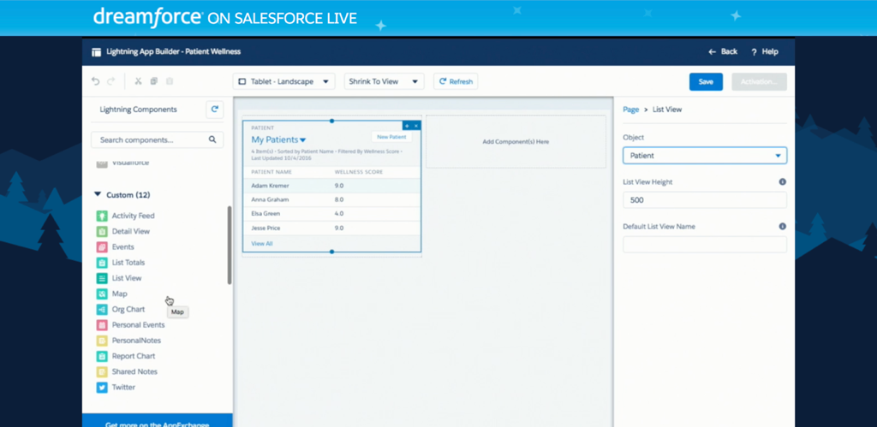
Task: Open the Tablet - Landscape device dropdown
Action: [284, 81]
